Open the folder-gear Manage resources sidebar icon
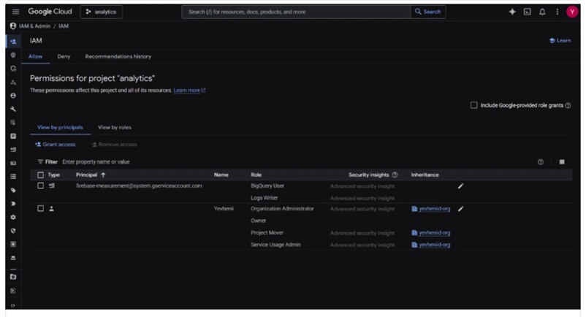 (13, 277)
